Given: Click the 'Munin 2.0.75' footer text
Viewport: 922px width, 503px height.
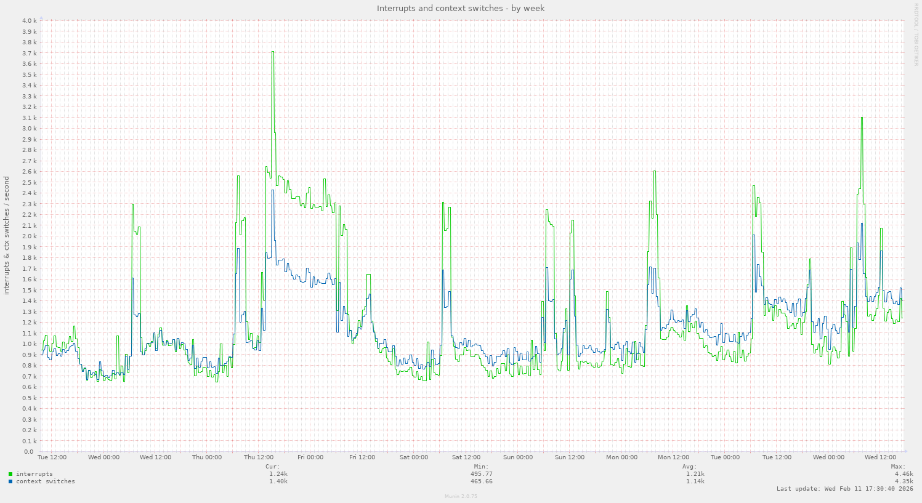Looking at the screenshot, I should [461, 496].
